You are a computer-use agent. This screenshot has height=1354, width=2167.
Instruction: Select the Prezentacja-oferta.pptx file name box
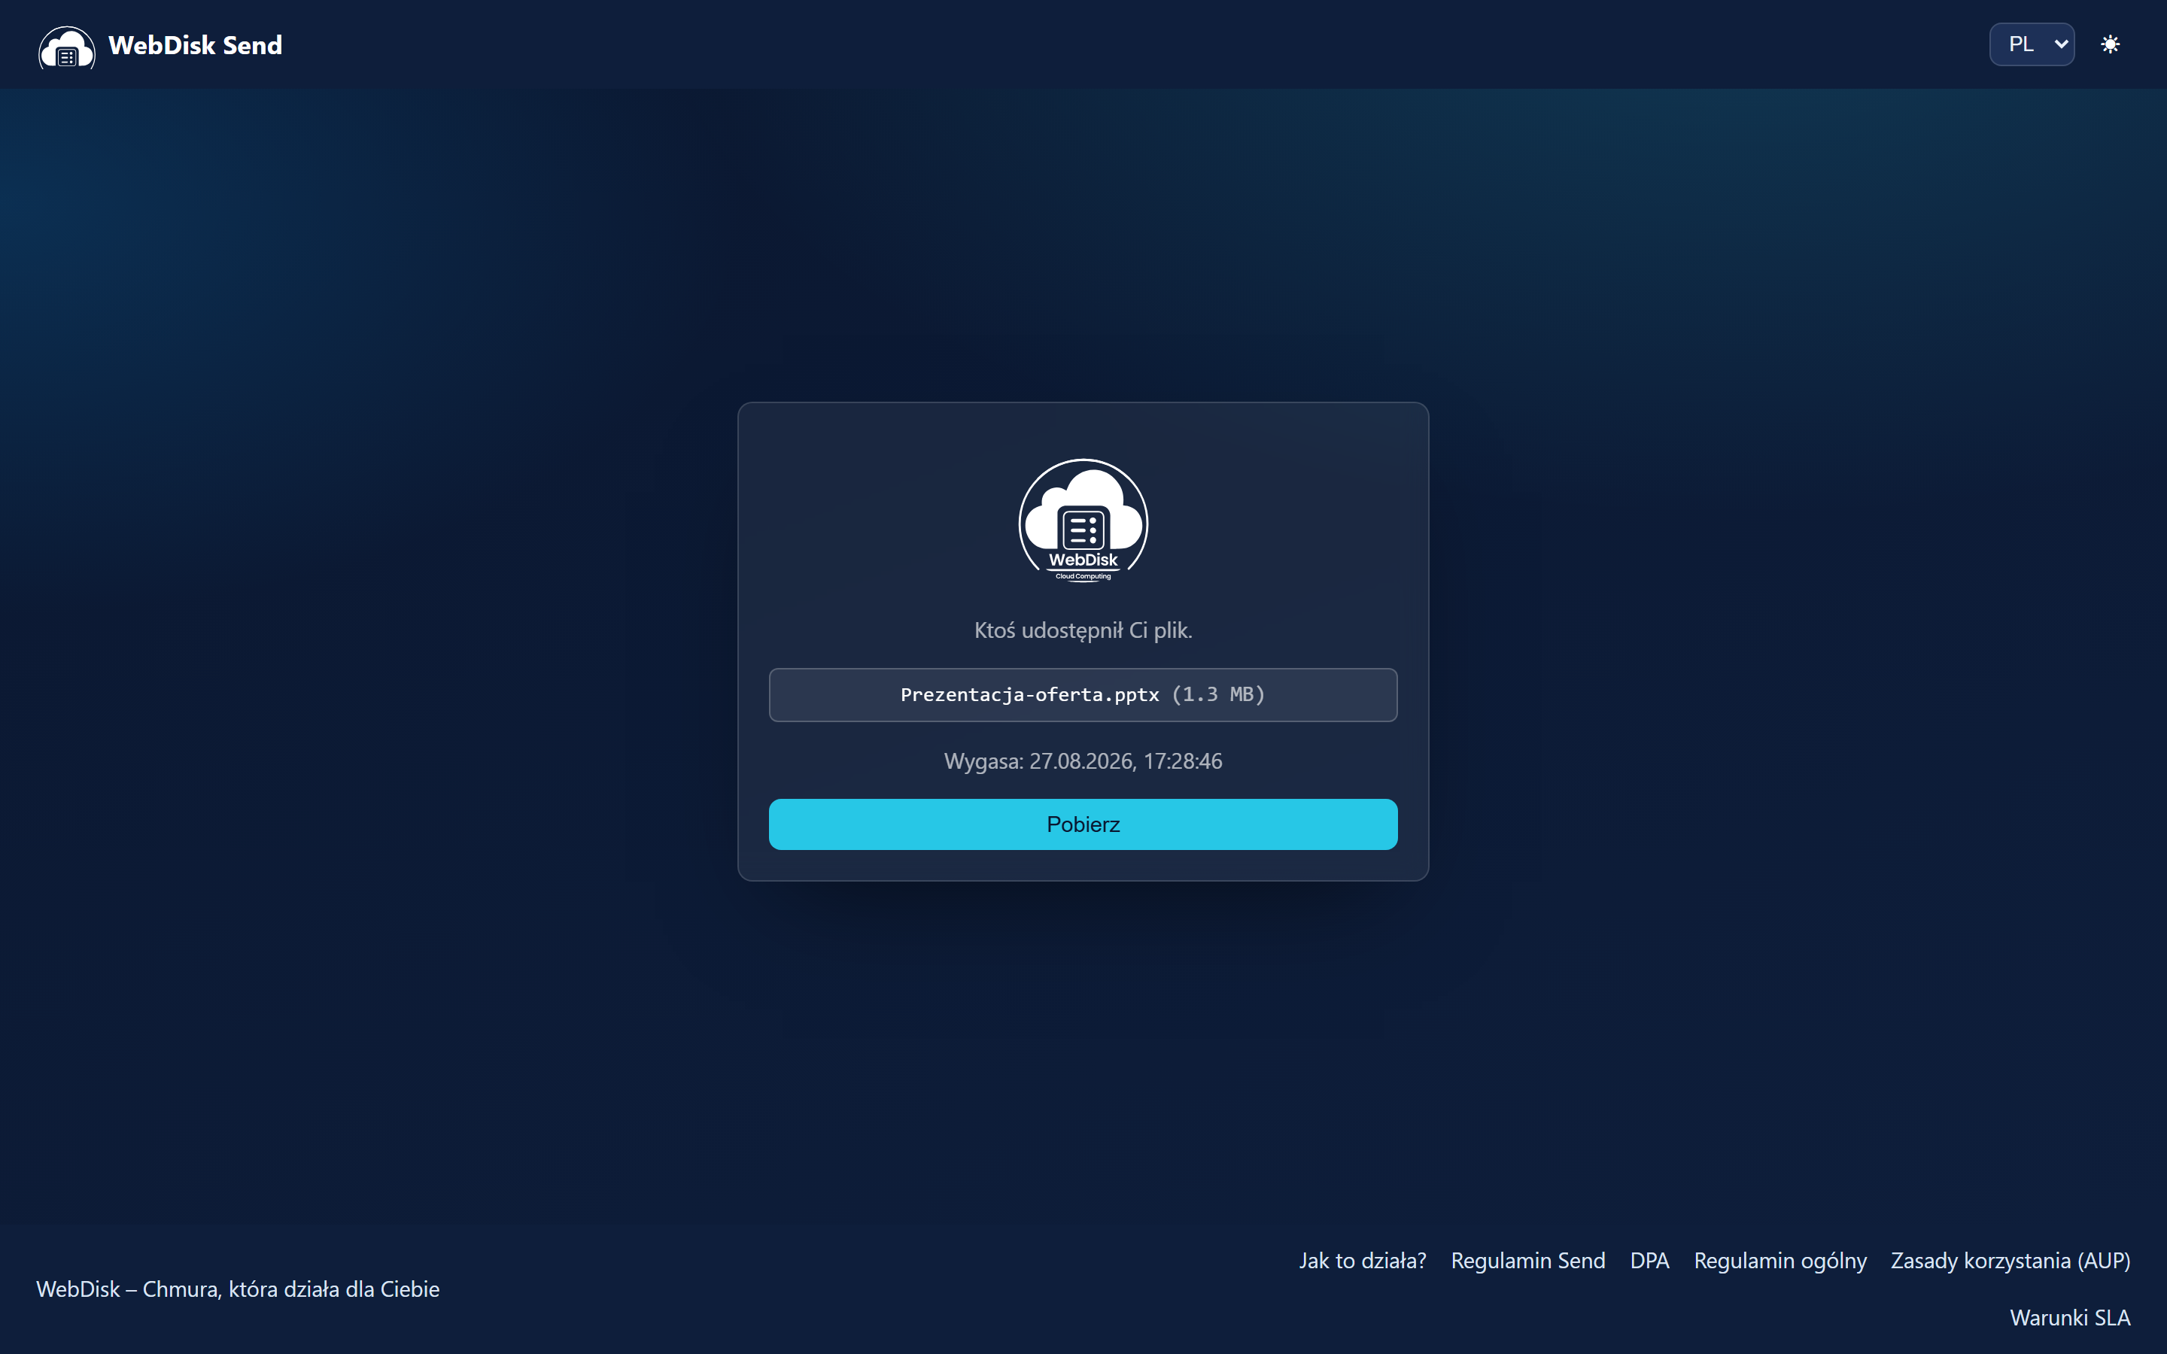coord(1083,695)
